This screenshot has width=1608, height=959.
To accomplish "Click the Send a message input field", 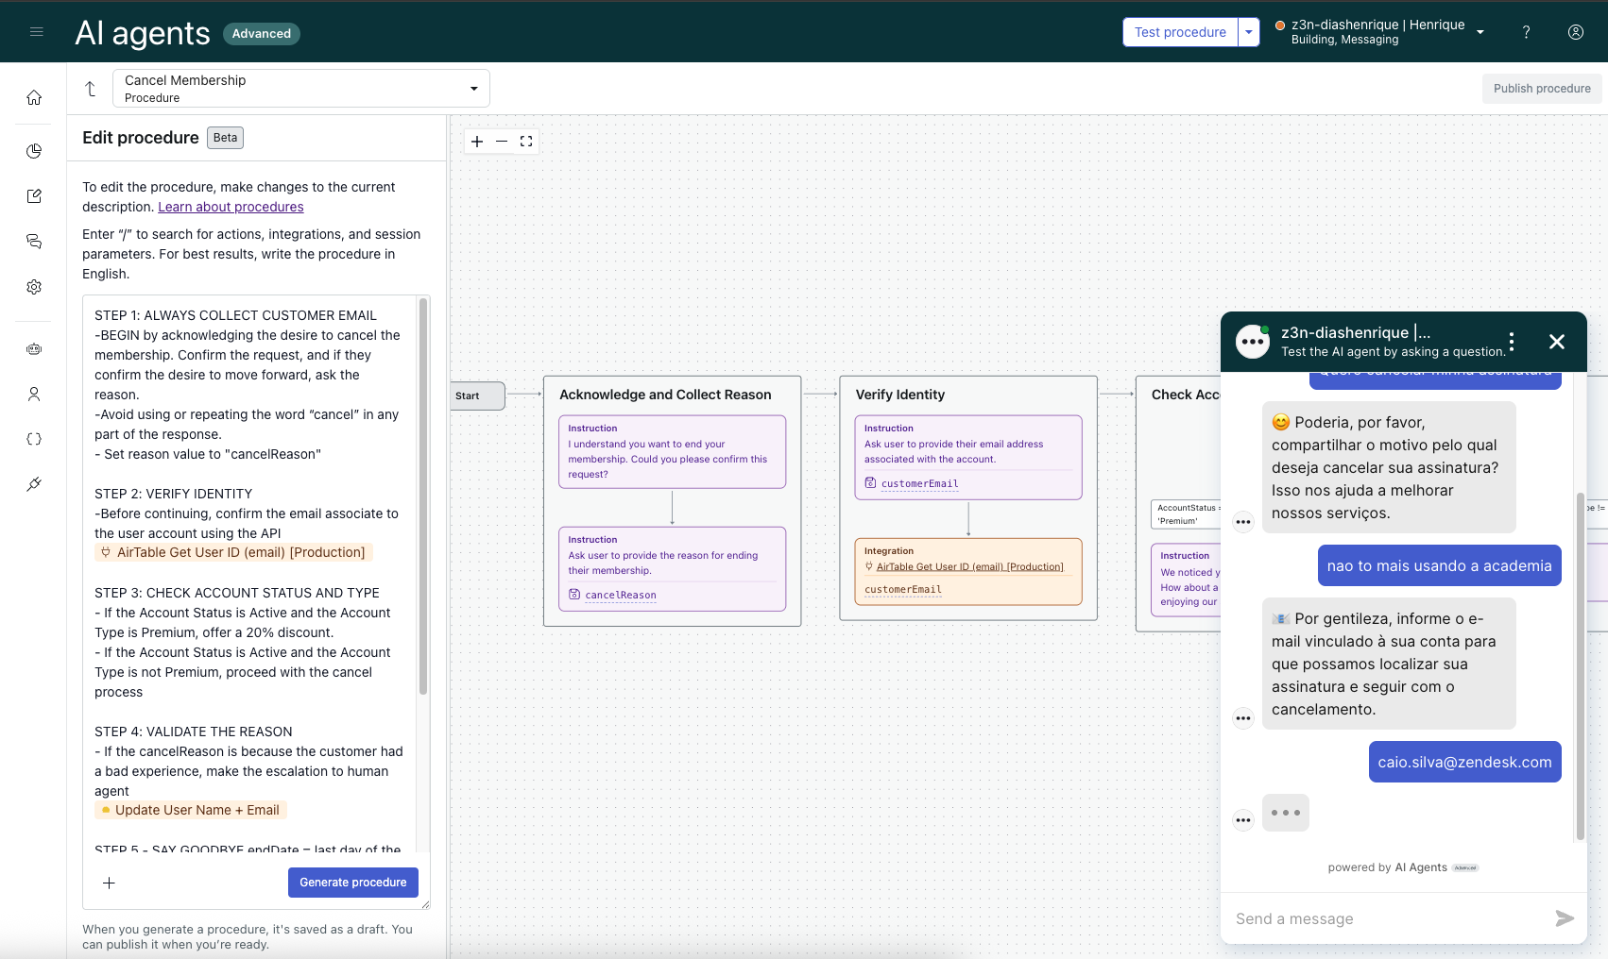I will (1389, 919).
